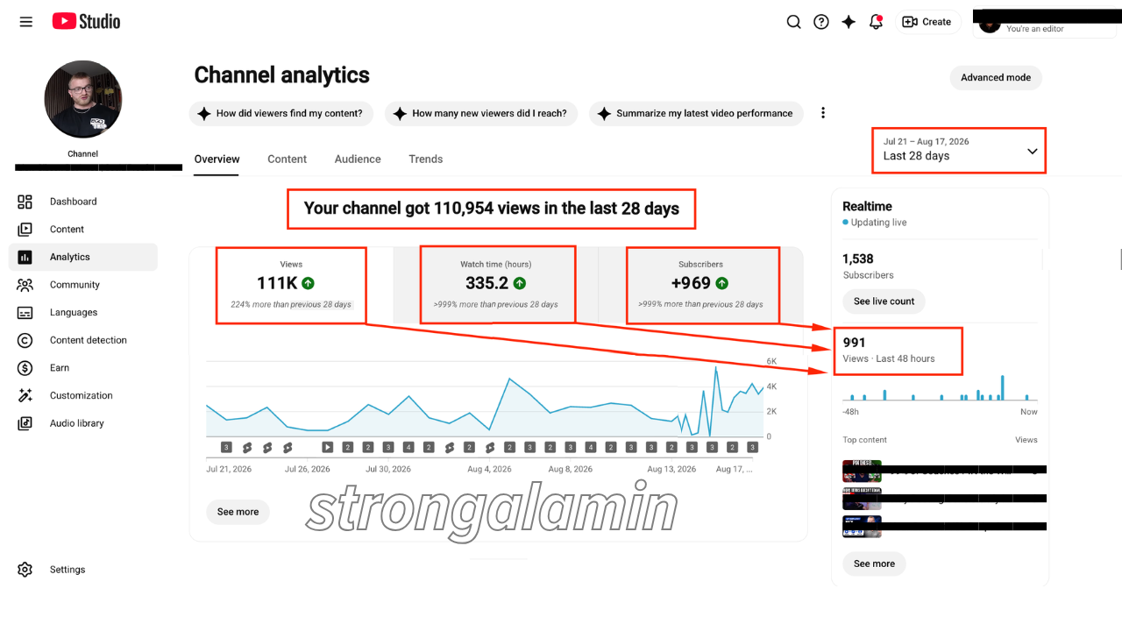The width and height of the screenshot is (1122, 631).
Task: Click the play-icon video marker under the chart
Action: (327, 447)
